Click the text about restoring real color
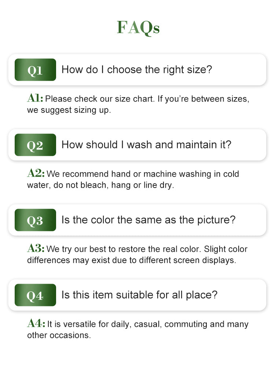The image size is (275, 372). [137, 255]
